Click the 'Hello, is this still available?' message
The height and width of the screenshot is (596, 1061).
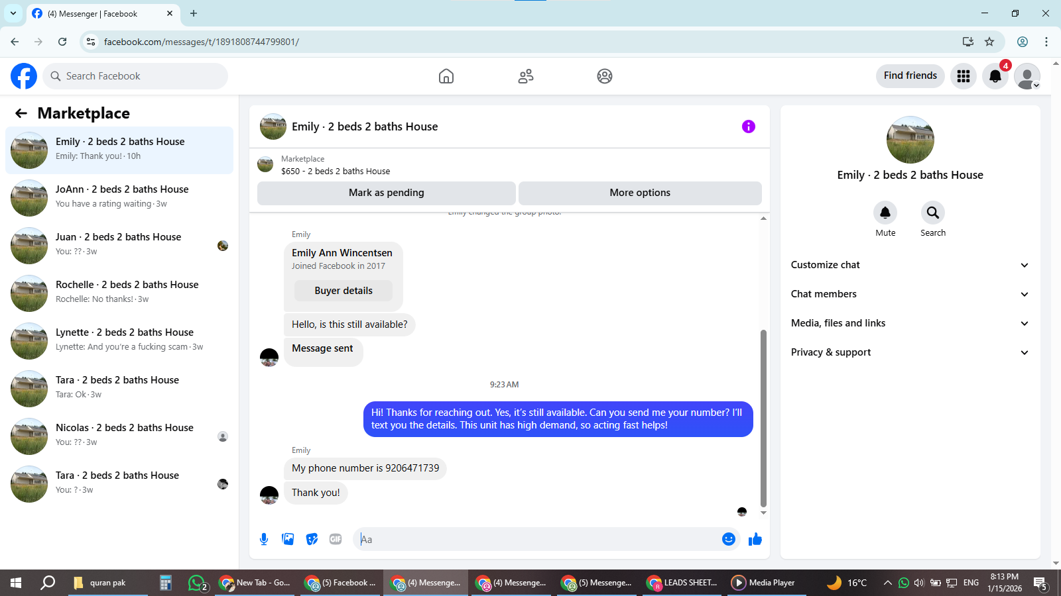[x=349, y=324]
